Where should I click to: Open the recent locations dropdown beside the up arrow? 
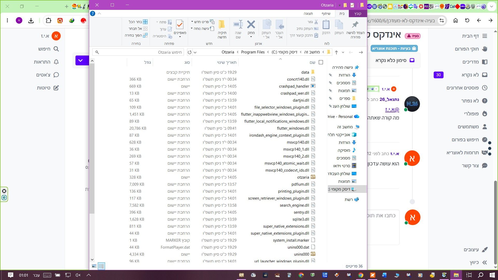click(x=343, y=52)
